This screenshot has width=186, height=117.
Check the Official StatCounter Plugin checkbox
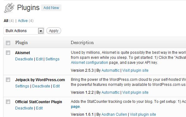point(8,102)
